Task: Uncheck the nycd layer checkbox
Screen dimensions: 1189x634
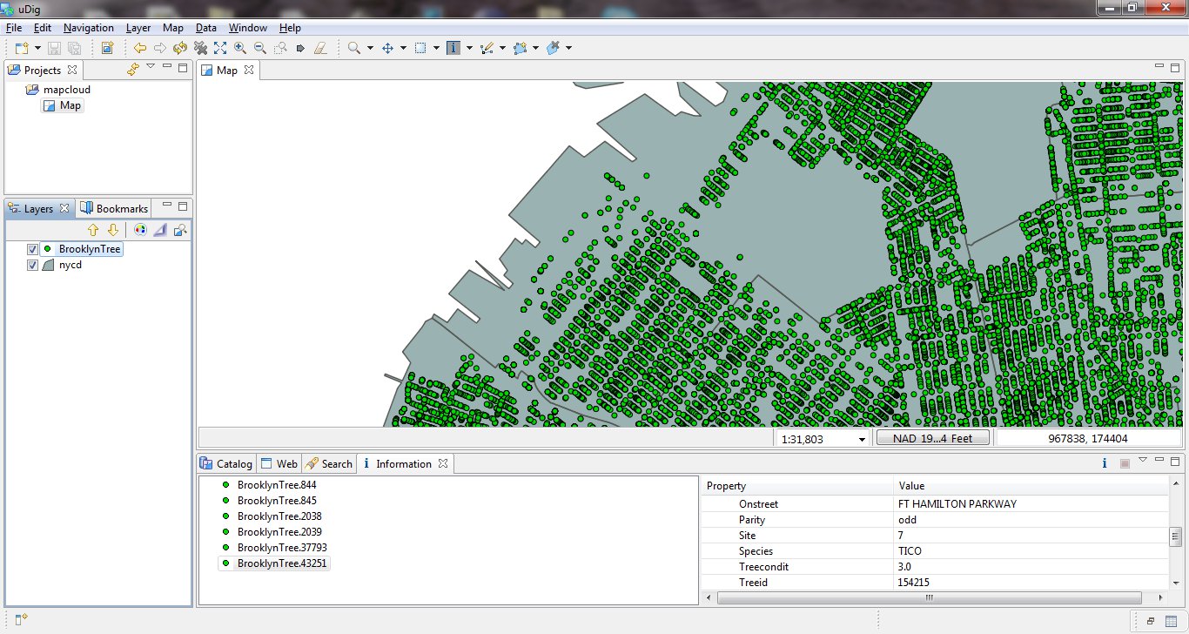Action: (x=33, y=265)
